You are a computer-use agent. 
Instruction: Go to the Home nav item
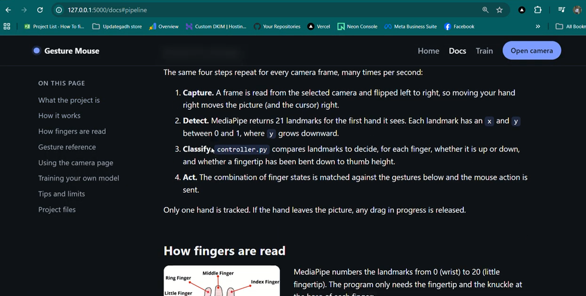coord(428,51)
